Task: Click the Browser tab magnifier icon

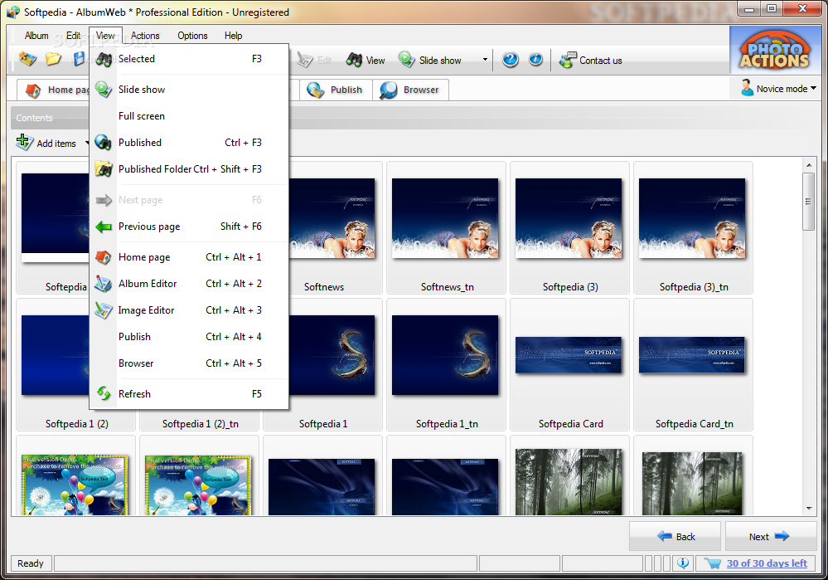Action: click(x=389, y=90)
